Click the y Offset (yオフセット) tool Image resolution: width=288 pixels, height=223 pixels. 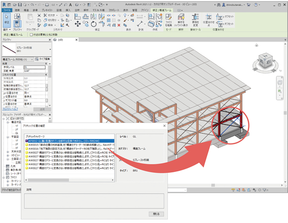(225, 17)
